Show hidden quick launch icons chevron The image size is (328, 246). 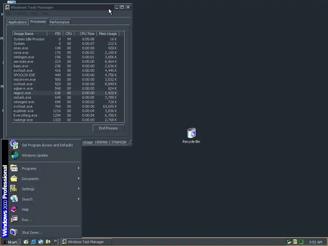[55, 241]
